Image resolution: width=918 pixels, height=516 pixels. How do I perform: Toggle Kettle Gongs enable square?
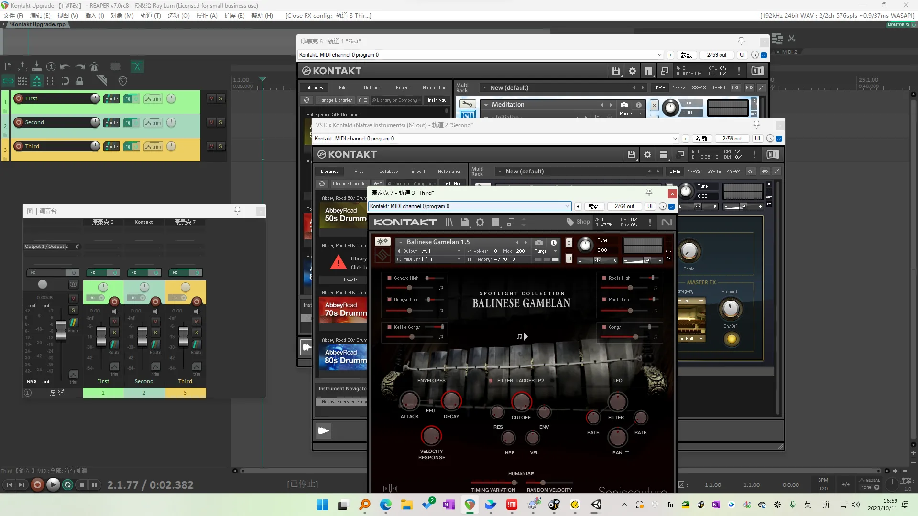390,327
